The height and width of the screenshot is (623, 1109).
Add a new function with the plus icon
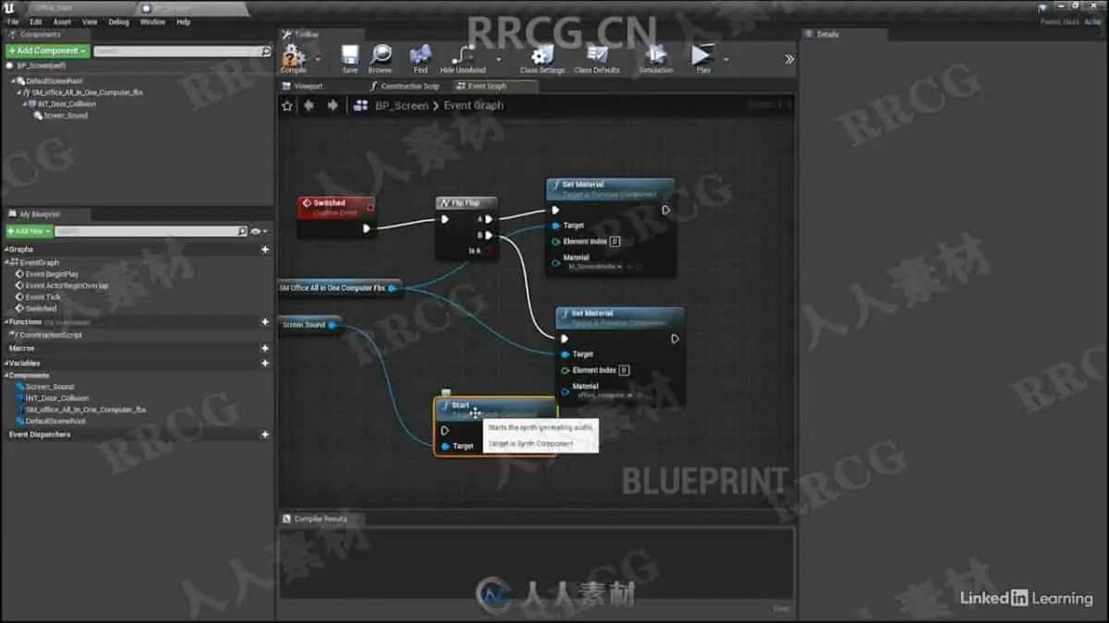[x=265, y=322]
